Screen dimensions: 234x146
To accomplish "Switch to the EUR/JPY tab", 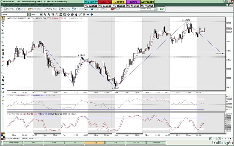I will coord(156,143).
